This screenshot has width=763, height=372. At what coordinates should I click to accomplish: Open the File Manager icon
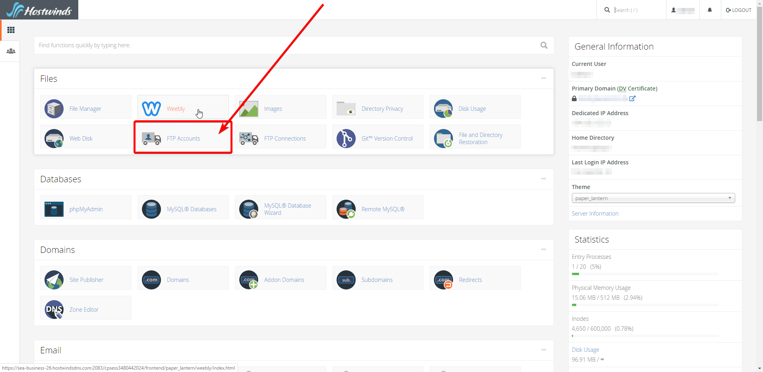pos(54,109)
